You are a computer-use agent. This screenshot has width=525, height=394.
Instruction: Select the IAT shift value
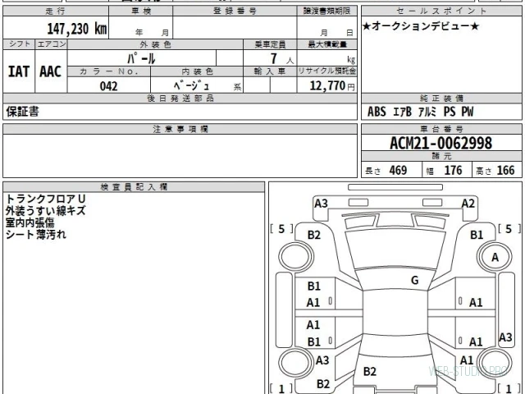click(x=19, y=71)
